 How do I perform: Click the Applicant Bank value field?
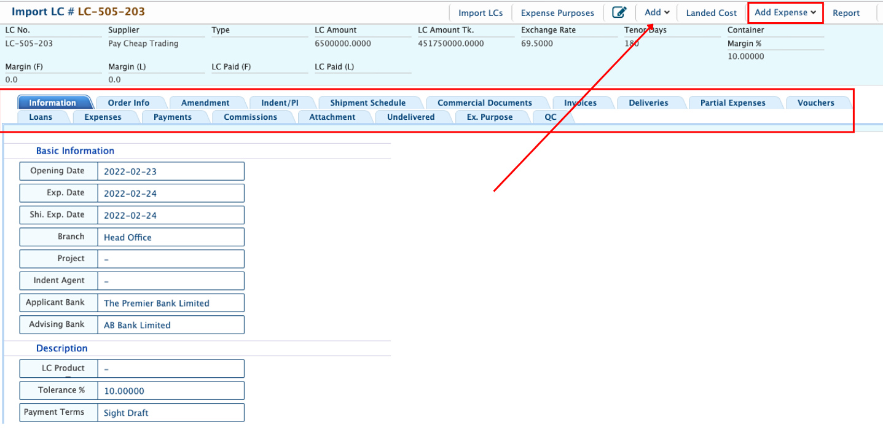pos(170,303)
